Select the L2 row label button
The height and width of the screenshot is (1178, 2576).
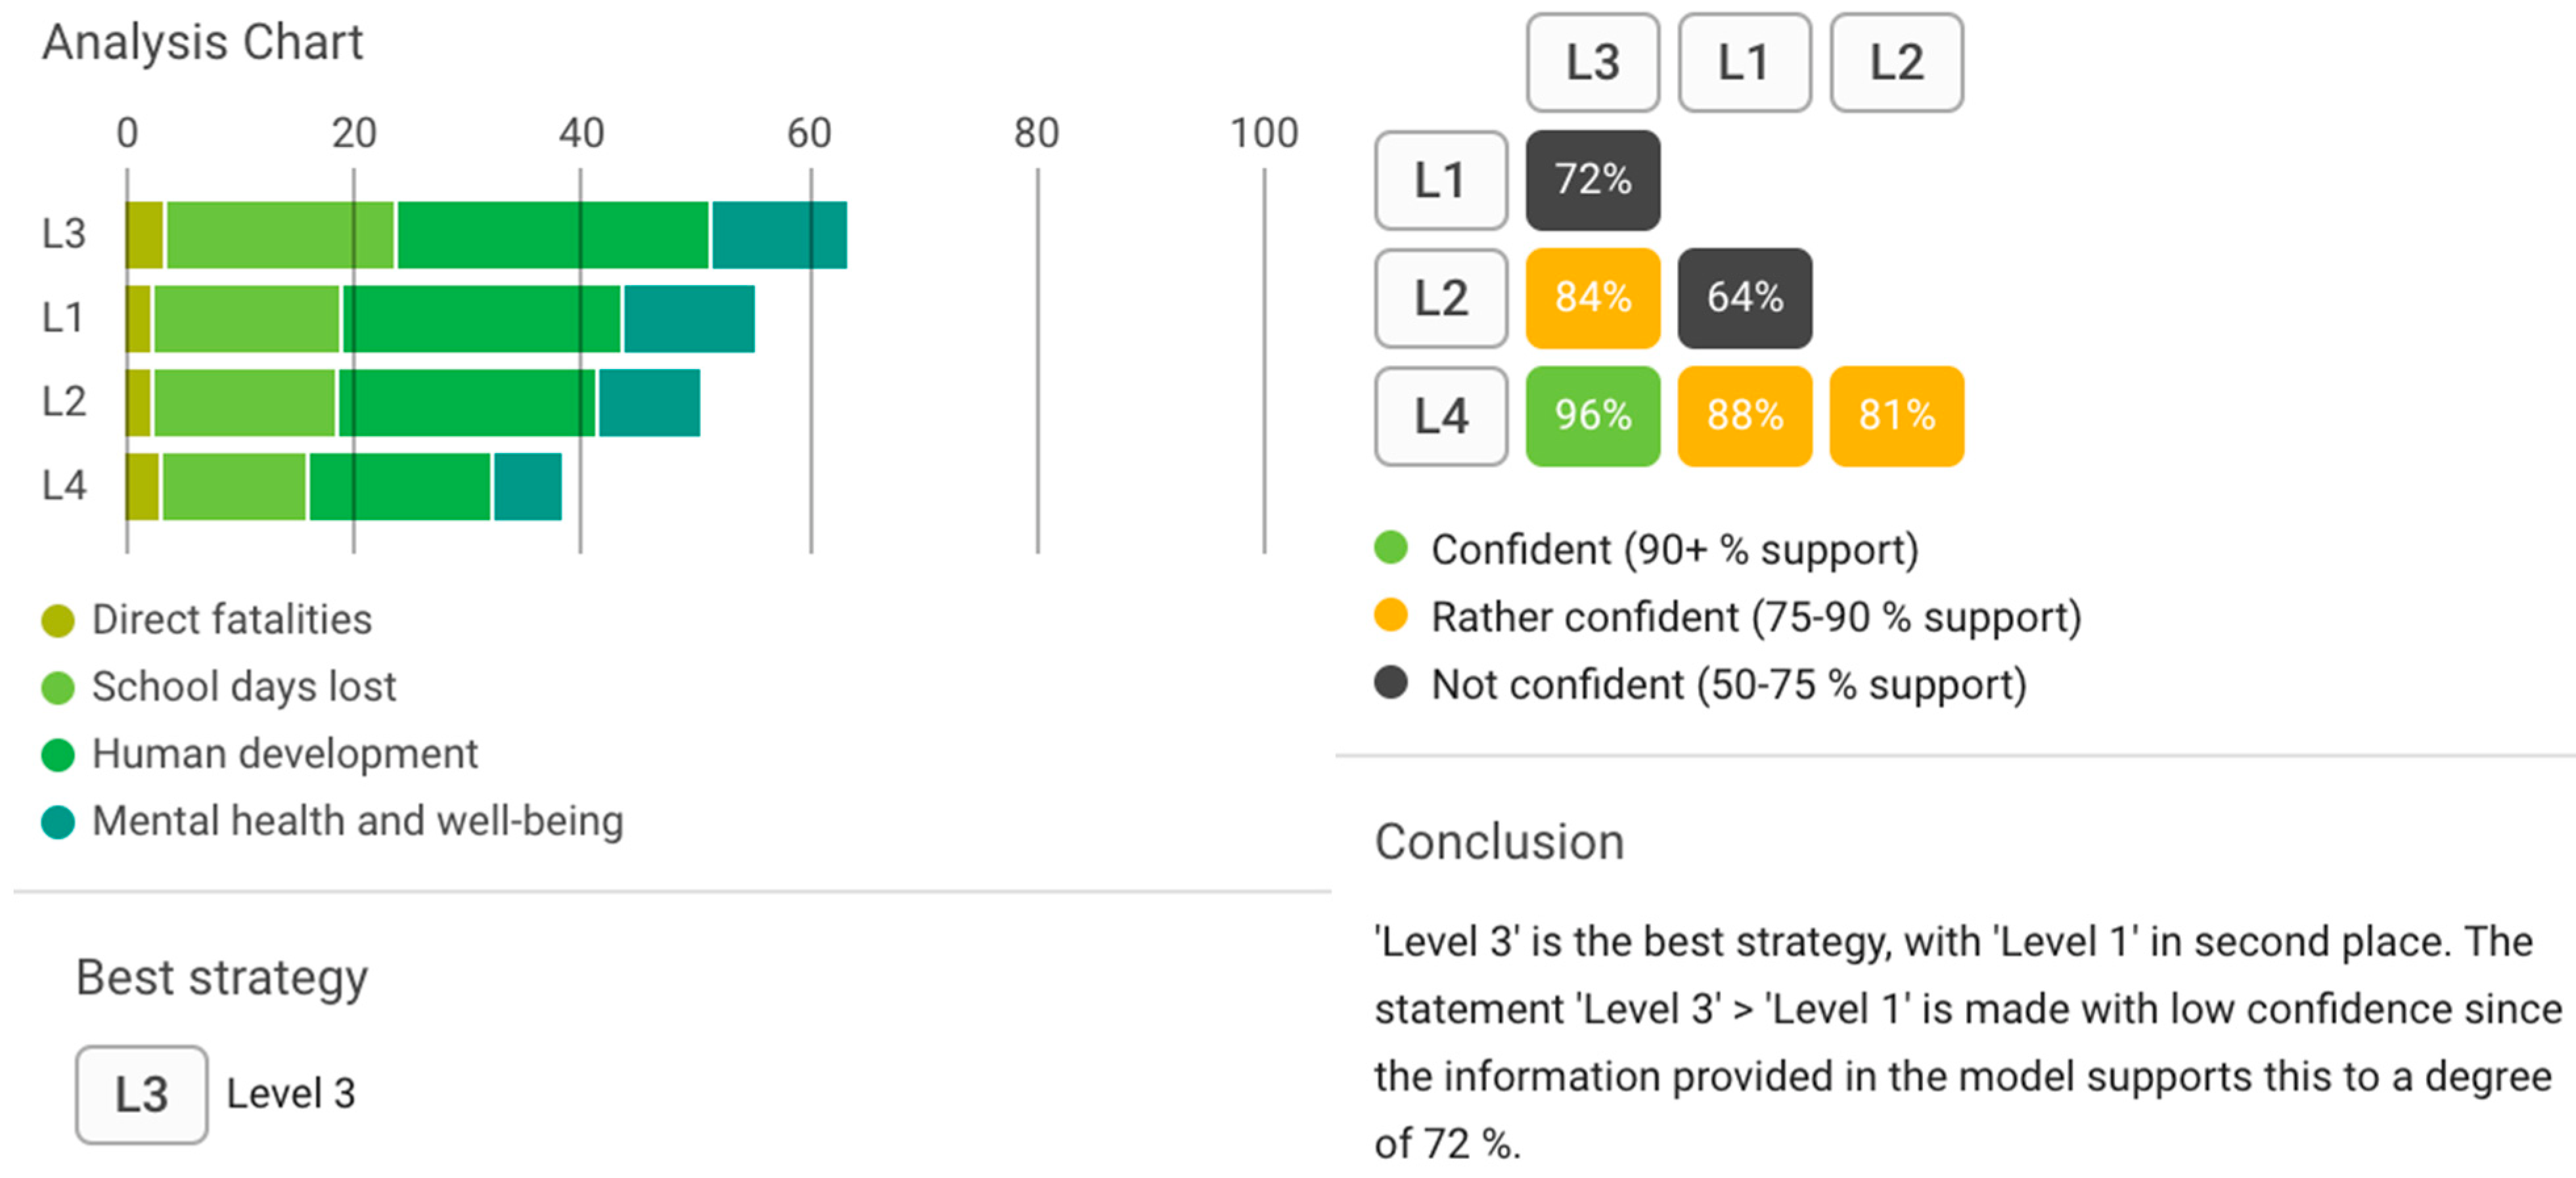coord(1440,297)
